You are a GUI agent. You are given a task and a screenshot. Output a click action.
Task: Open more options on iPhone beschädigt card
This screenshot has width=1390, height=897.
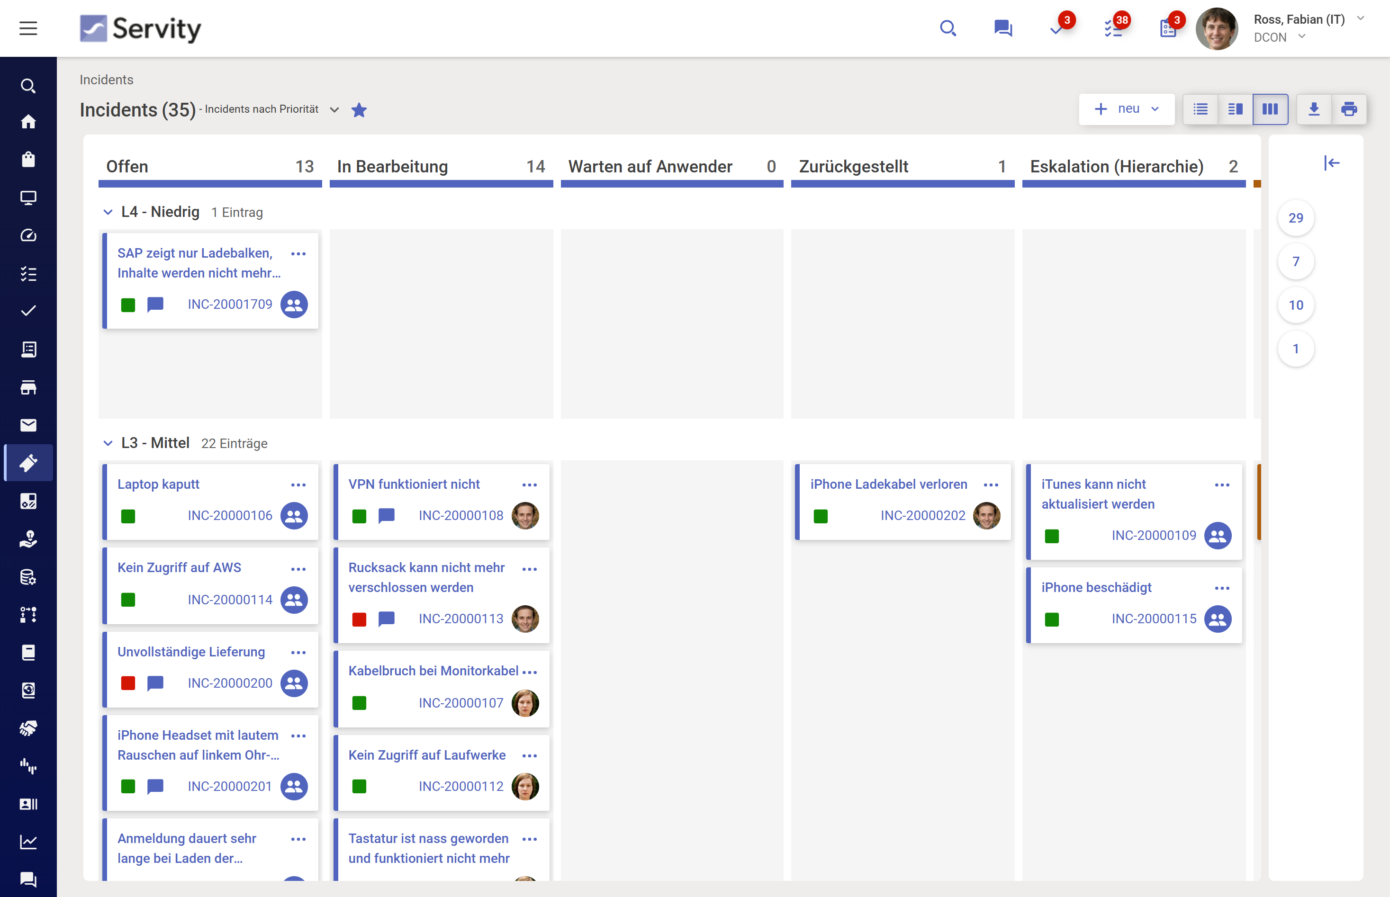click(x=1222, y=588)
